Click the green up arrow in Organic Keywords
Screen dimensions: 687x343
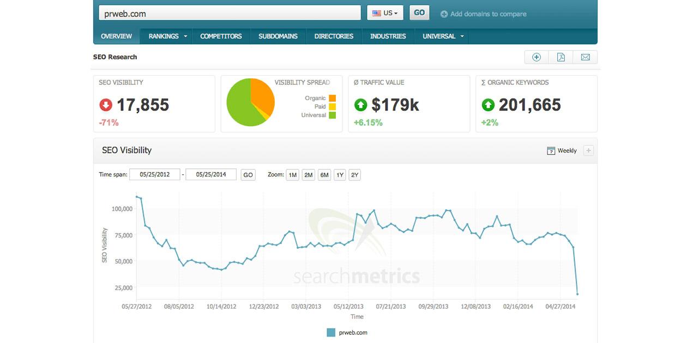(x=488, y=105)
